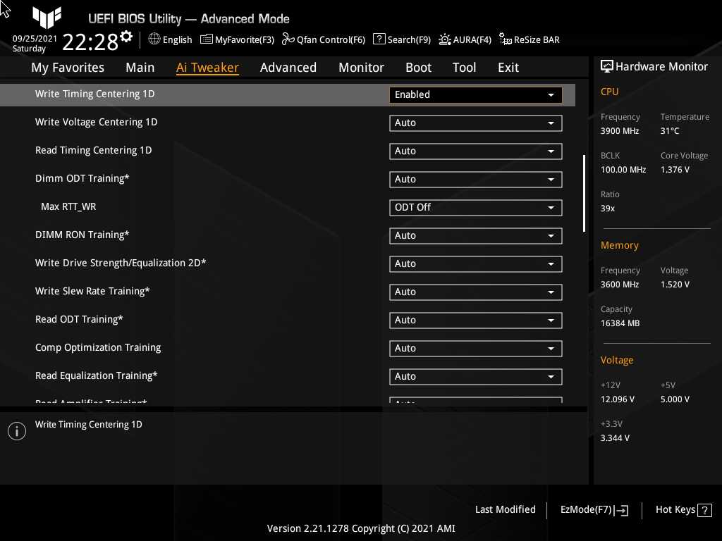Expand DIMM RON Training dropdown

click(476, 235)
